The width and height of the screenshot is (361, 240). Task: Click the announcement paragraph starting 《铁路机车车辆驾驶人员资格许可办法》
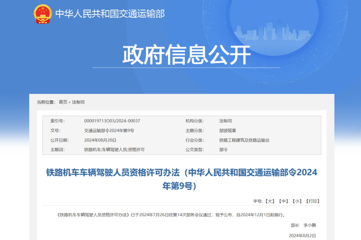coord(172,215)
